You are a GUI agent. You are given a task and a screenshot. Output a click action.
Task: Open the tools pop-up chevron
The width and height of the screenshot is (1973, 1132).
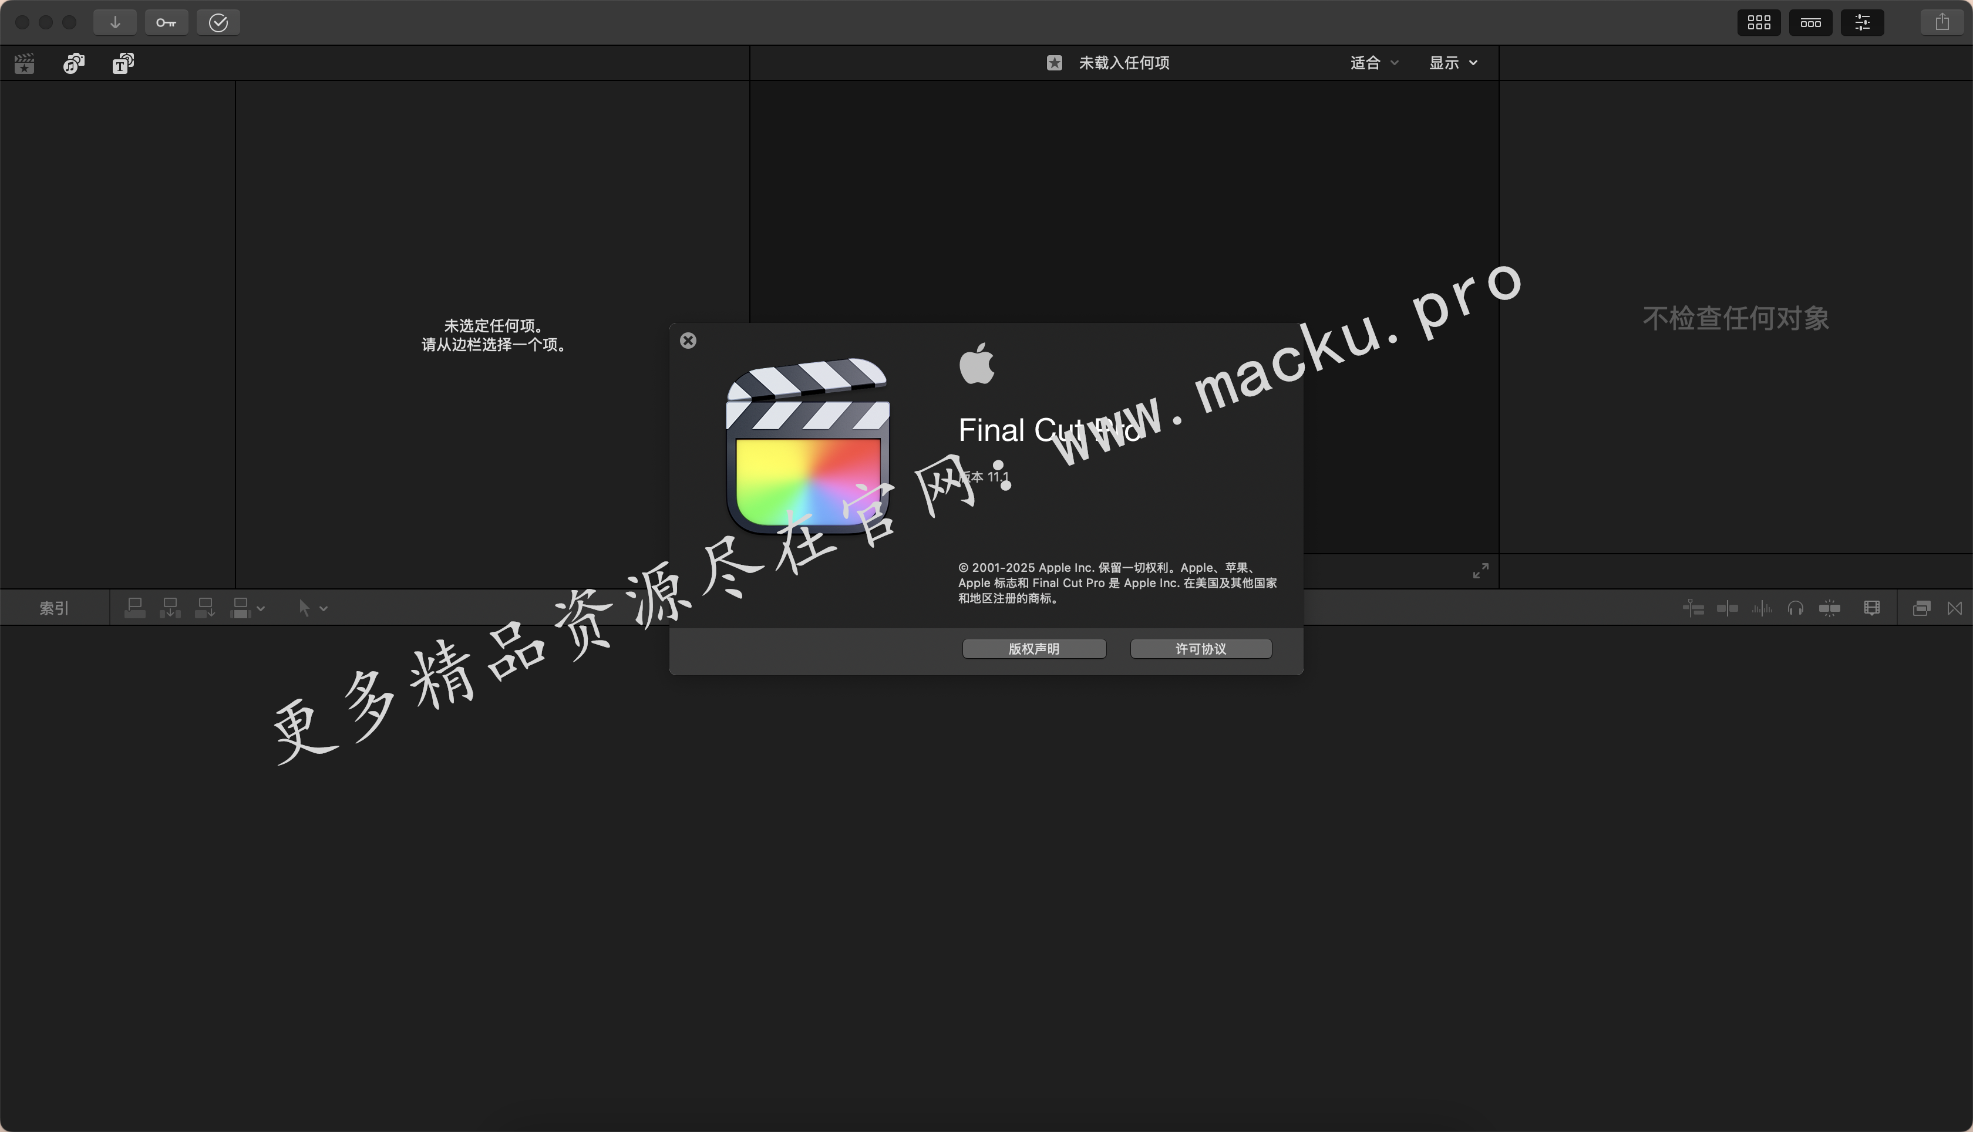[324, 609]
